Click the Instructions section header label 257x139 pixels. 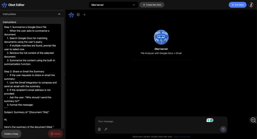(x=9, y=14)
